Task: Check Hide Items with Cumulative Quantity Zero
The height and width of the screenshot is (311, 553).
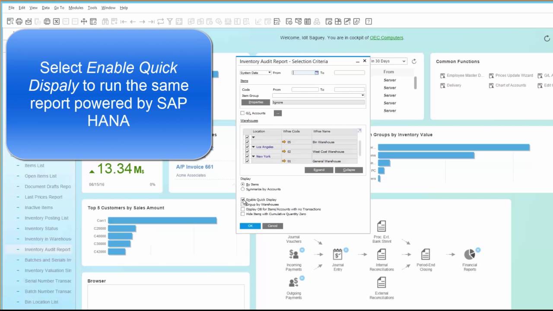Action: 243,214
